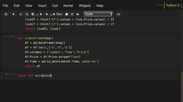The width and height of the screenshot is (183, 102).
Task: Run the current cell
Action: tap(58, 14)
